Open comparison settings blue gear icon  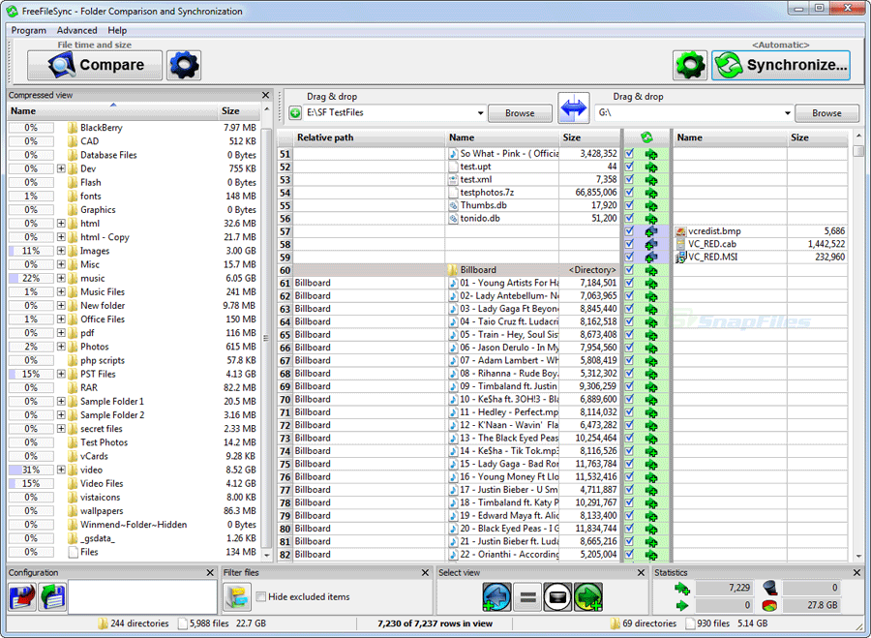[x=184, y=65]
